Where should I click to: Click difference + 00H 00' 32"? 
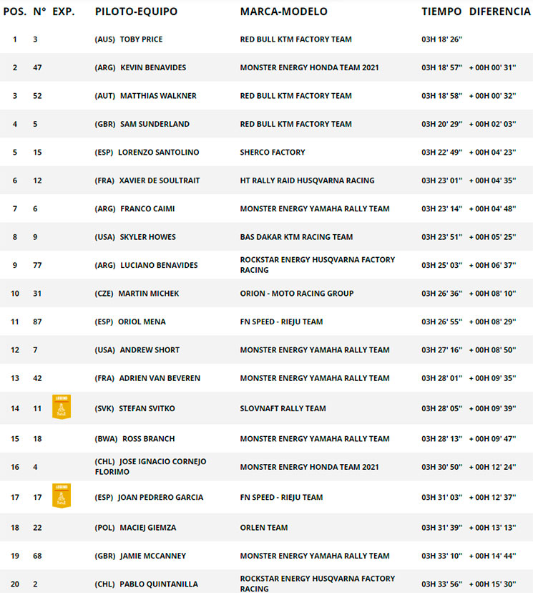tap(493, 96)
